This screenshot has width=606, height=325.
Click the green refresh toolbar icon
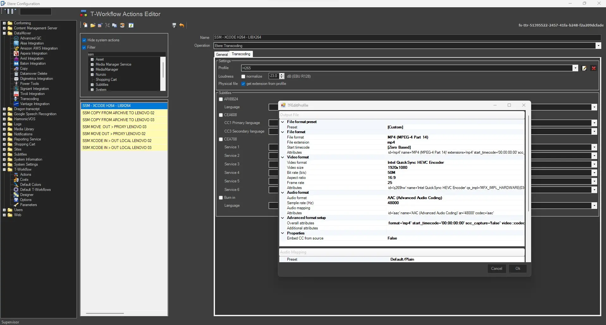click(x=131, y=25)
